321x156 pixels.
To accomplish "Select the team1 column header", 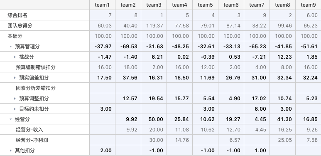I will (102, 5).
